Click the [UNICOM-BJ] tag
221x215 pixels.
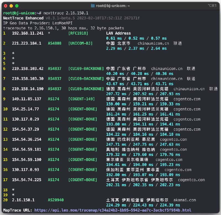(x=80, y=43)
